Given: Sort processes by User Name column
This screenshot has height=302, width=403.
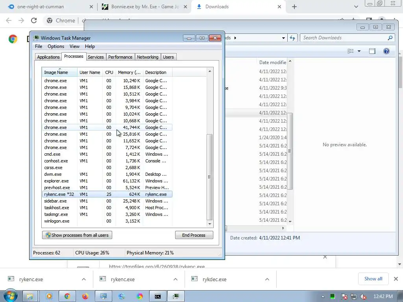Looking at the screenshot, I should click(90, 72).
